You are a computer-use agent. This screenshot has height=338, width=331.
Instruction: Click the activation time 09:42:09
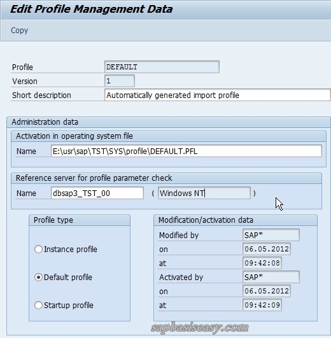coord(262,305)
